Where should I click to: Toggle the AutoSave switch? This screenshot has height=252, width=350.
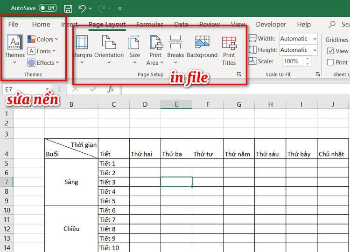[x=48, y=8]
